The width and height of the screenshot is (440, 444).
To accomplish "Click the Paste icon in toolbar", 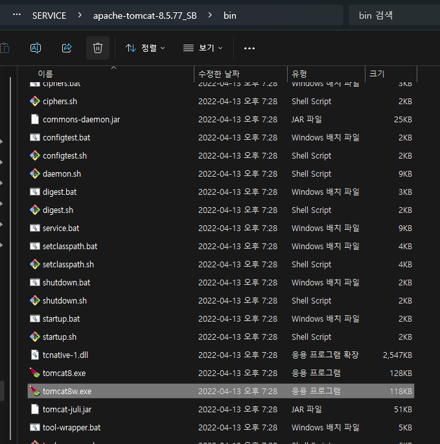I will 5,48.
